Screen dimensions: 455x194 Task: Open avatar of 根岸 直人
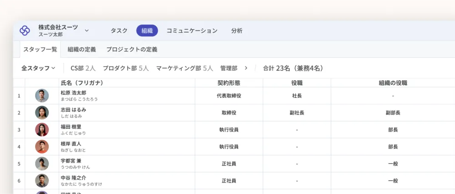42,147
